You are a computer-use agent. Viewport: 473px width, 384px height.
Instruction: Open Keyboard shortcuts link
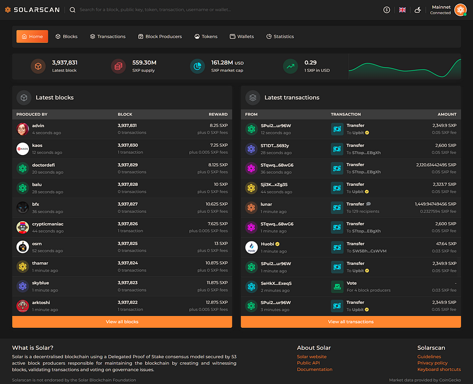pyautogui.click(x=439, y=369)
